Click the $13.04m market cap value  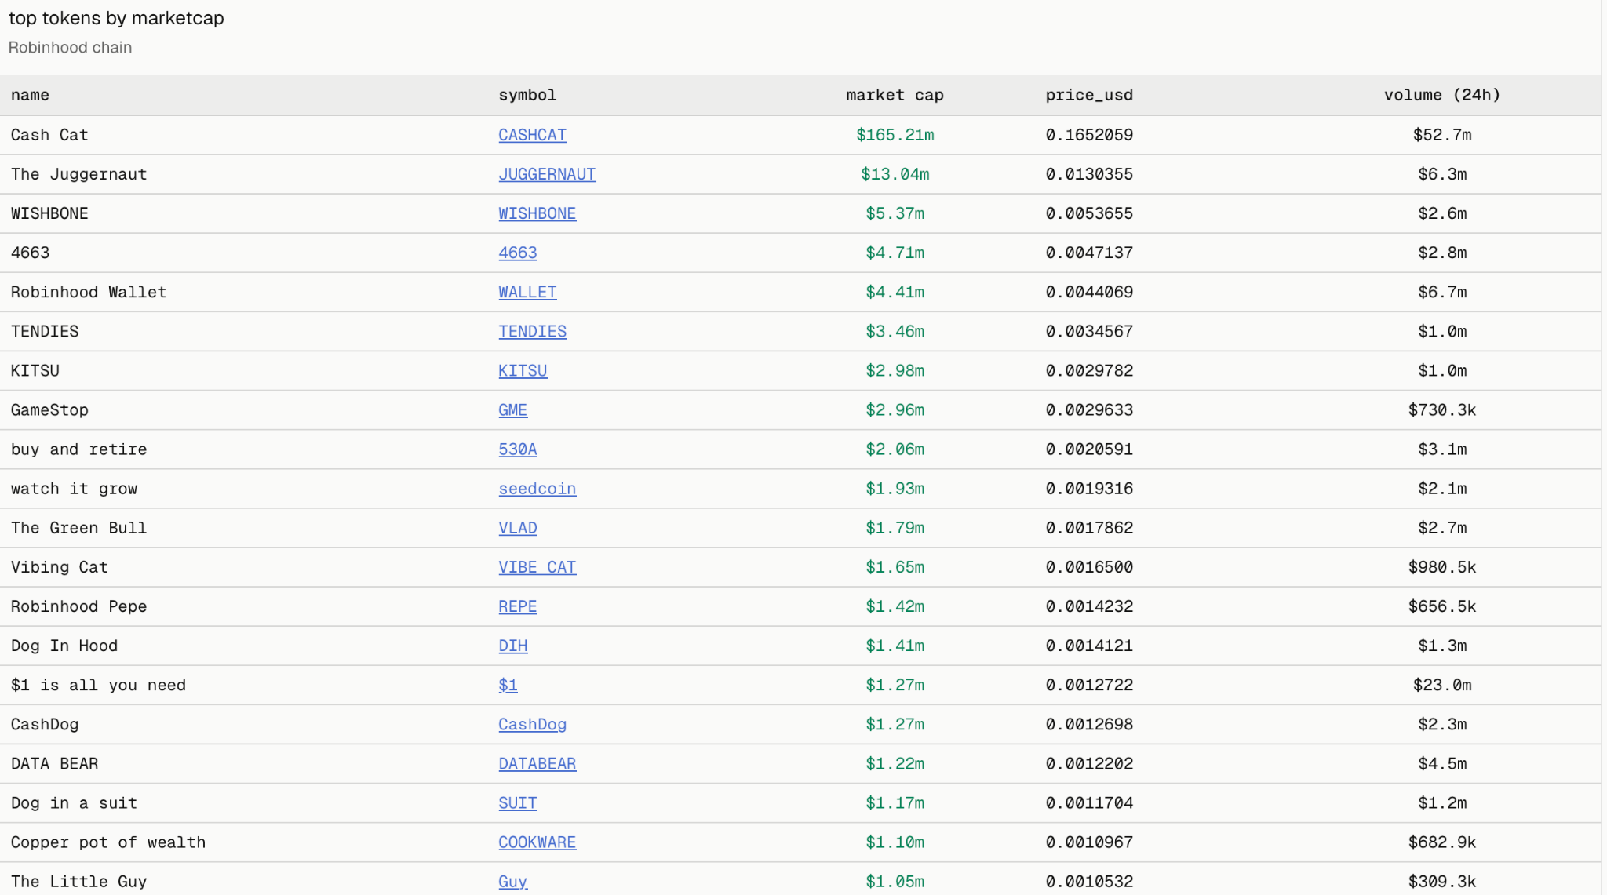895,174
